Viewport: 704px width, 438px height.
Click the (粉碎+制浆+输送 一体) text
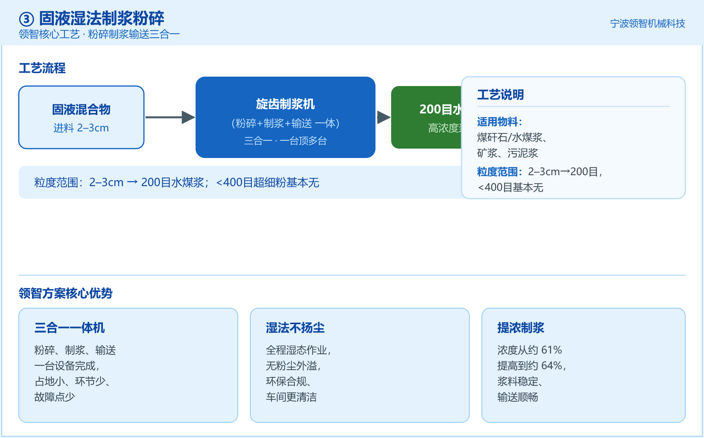point(286,124)
